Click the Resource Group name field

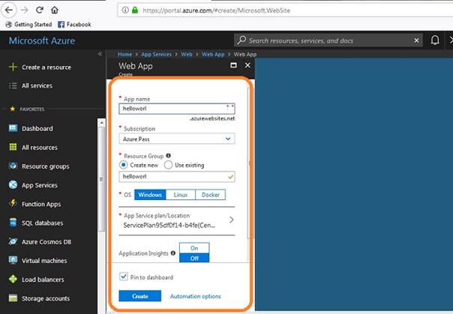pos(177,177)
